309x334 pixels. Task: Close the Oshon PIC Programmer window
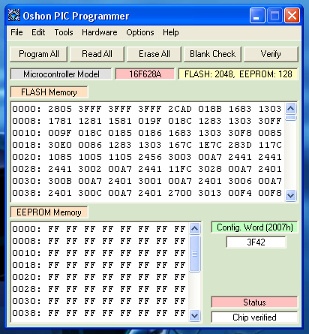pyautogui.click(x=292, y=16)
